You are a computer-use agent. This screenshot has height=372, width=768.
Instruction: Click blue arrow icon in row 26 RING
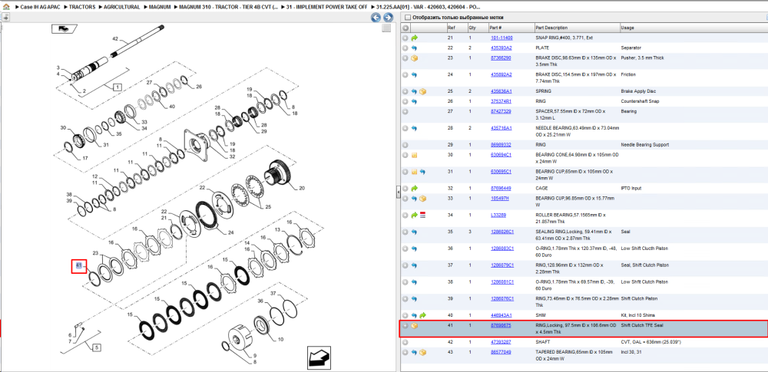[415, 101]
